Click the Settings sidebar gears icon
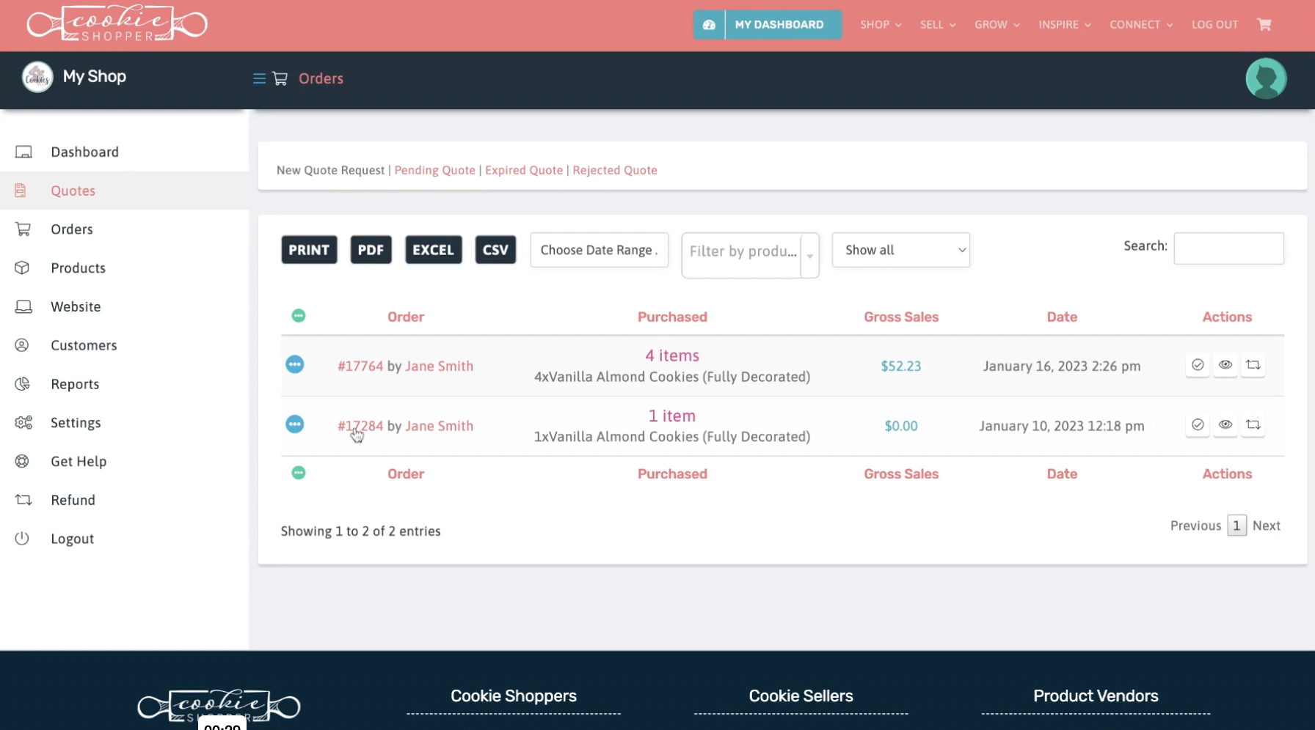1315x730 pixels. pyautogui.click(x=23, y=423)
